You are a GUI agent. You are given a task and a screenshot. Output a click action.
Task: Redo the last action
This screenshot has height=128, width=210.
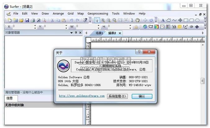pos(77,20)
